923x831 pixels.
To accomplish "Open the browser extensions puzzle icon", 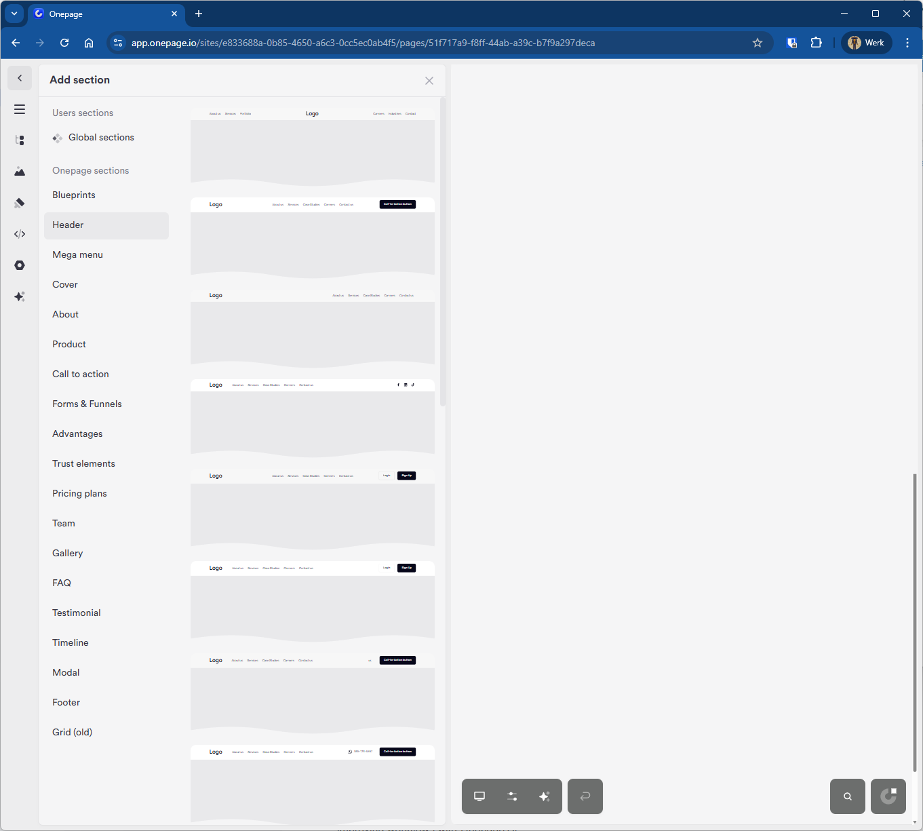I will (816, 43).
